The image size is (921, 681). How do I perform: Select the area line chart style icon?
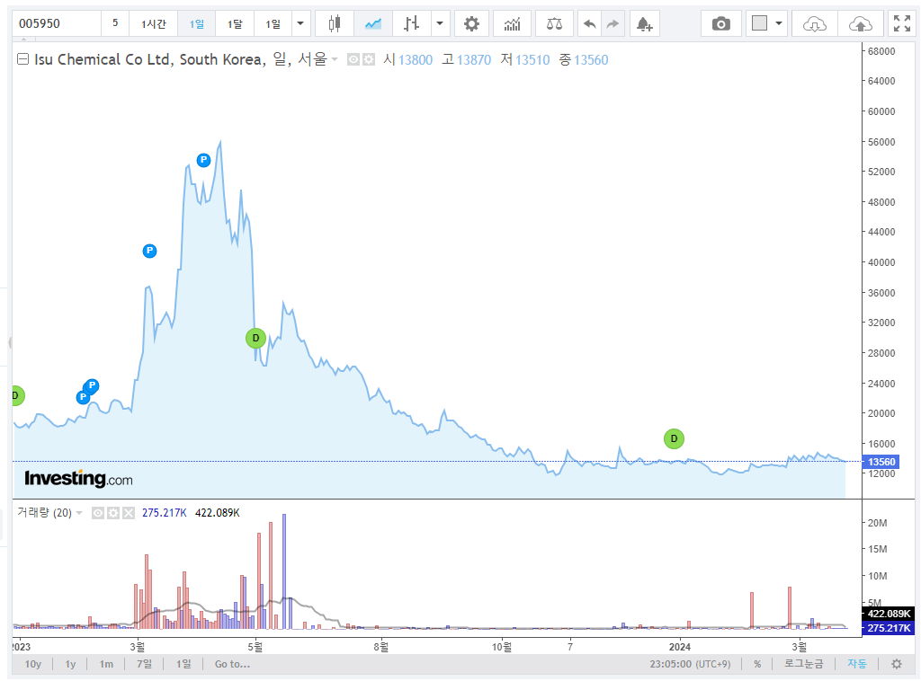[x=373, y=24]
